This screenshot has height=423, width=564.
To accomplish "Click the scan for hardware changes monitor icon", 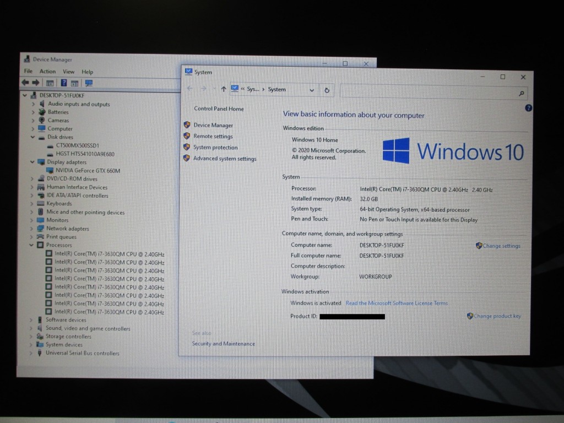I will click(x=89, y=83).
